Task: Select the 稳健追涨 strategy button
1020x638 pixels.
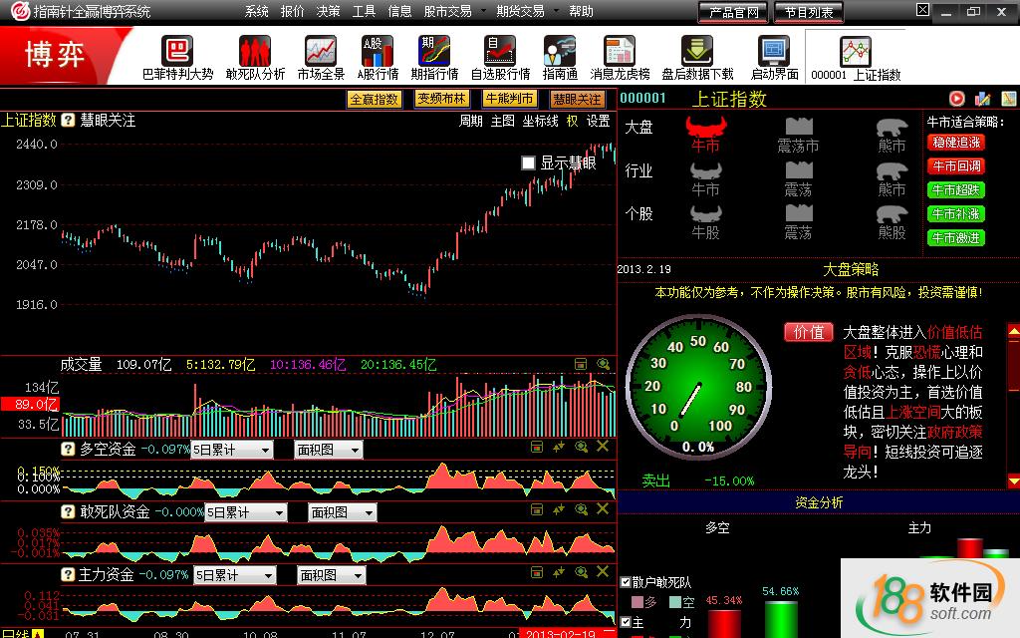Action: tap(955, 143)
